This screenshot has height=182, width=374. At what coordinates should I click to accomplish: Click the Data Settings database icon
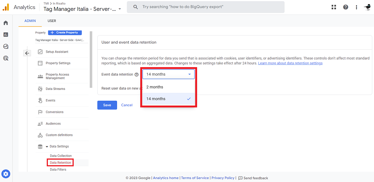40,146
